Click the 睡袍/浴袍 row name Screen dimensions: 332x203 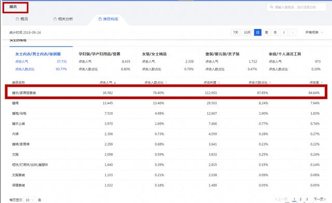19,114
